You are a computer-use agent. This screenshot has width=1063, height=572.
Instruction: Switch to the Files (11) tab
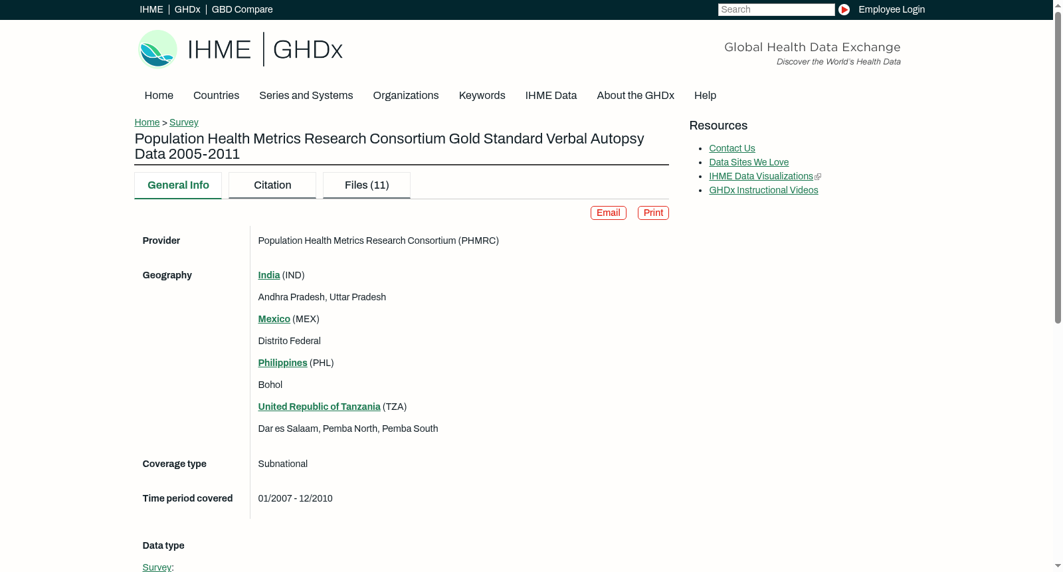367,185
